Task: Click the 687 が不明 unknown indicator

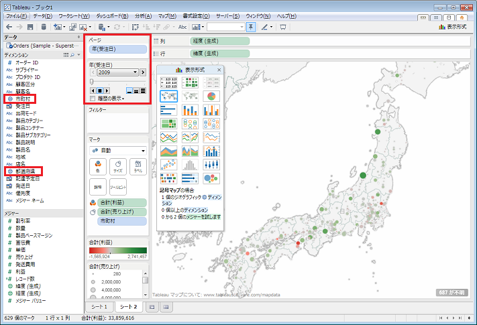Action: [x=452, y=292]
